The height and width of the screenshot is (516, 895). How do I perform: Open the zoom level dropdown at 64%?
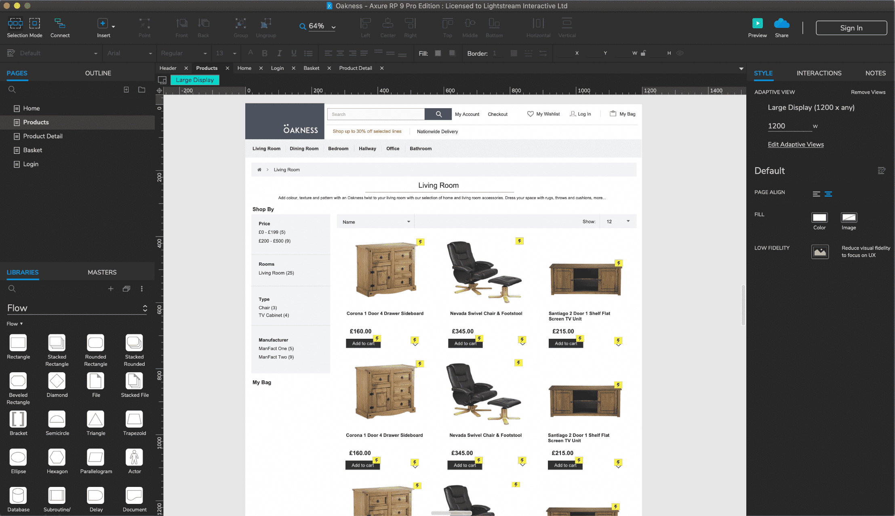click(333, 27)
